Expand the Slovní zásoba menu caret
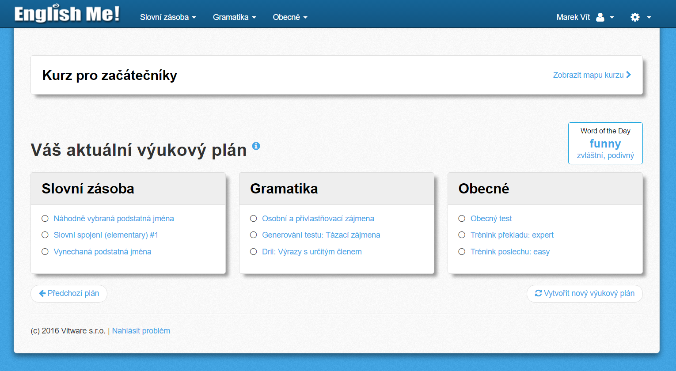This screenshot has width=676, height=371. pyautogui.click(x=194, y=18)
